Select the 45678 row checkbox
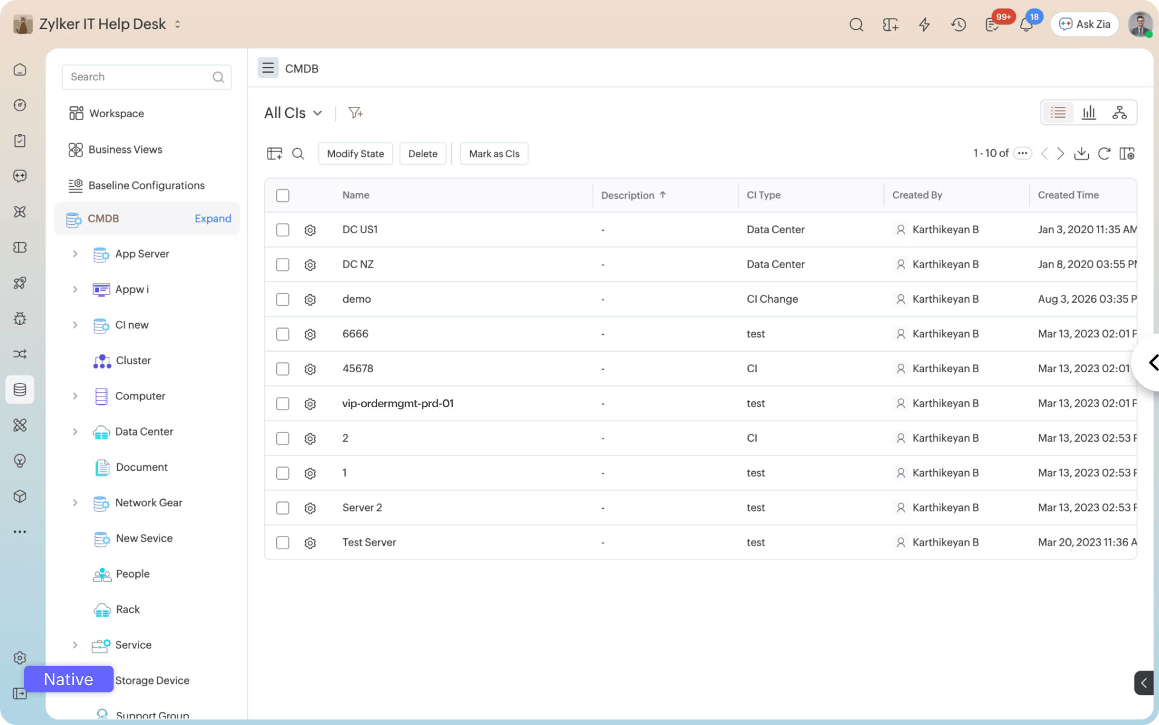This screenshot has height=725, width=1159. click(x=283, y=369)
